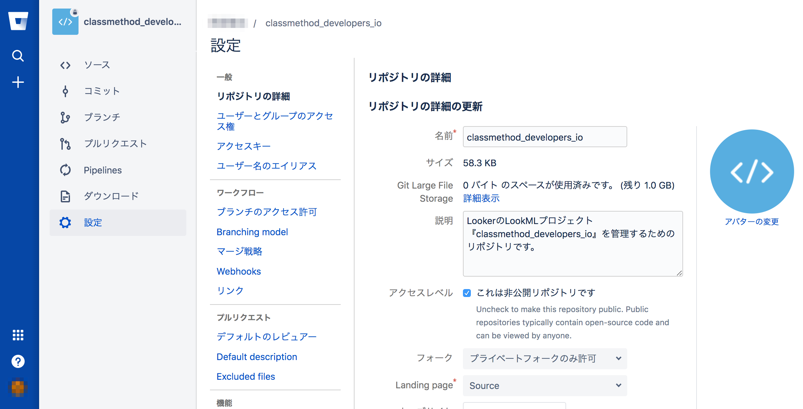Viewport: 803px width, 409px height.
Task: Open your profile avatar at bottom left
Action: pyautogui.click(x=19, y=388)
